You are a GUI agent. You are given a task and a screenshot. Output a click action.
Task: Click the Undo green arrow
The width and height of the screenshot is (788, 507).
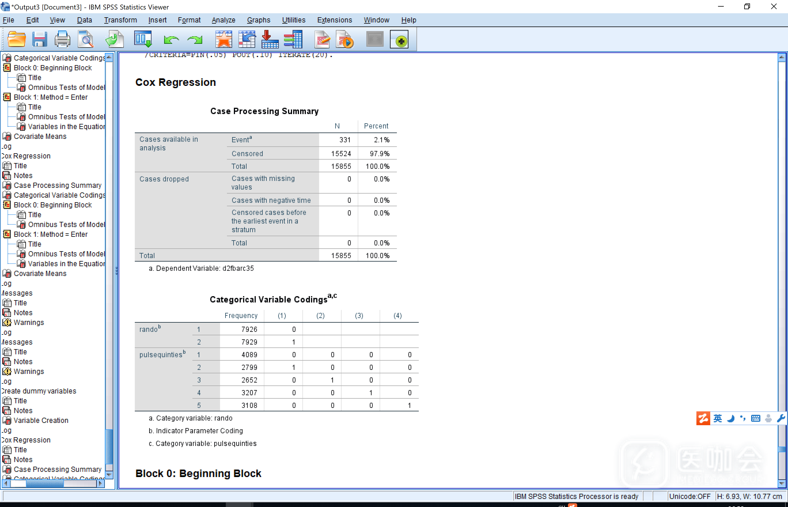pyautogui.click(x=171, y=40)
